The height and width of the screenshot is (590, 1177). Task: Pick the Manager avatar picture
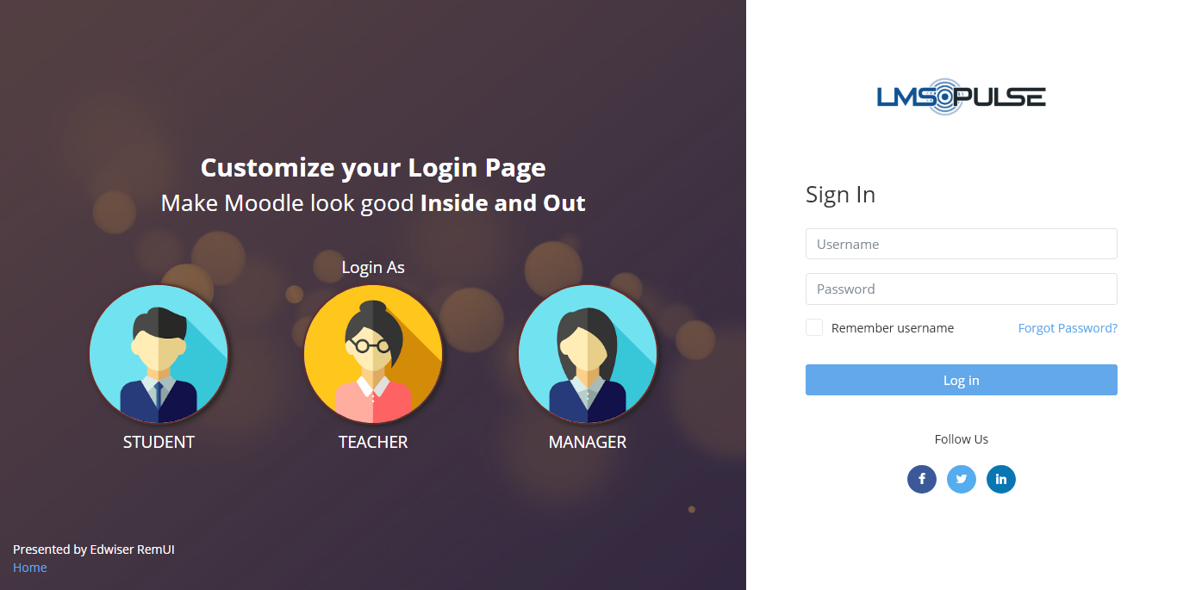pyautogui.click(x=588, y=354)
